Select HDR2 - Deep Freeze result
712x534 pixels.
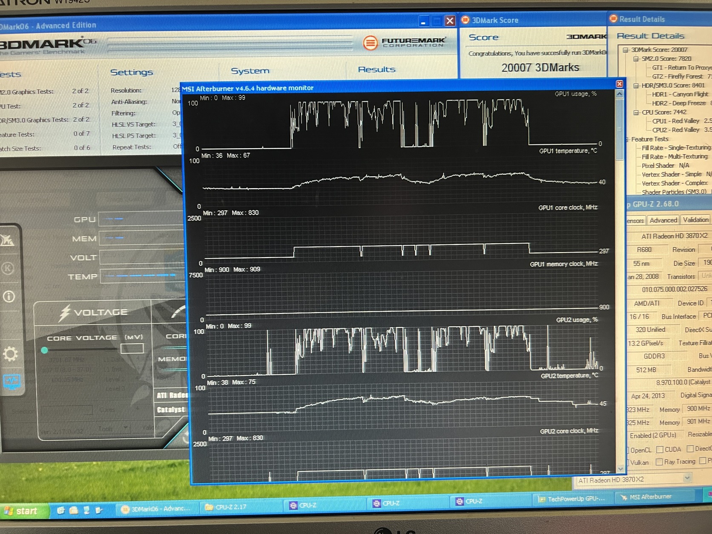[682, 103]
